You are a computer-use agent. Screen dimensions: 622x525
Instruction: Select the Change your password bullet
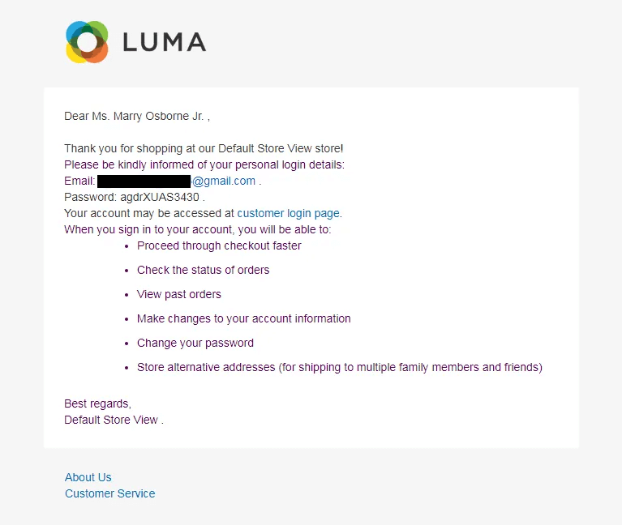click(x=195, y=343)
